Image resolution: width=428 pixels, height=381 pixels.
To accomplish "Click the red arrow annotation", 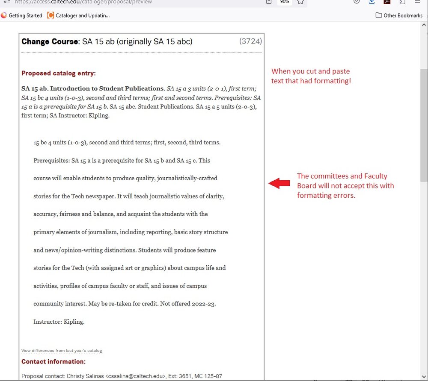I will pos(279,183).
